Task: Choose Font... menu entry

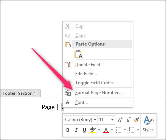Action: pos(98,102)
